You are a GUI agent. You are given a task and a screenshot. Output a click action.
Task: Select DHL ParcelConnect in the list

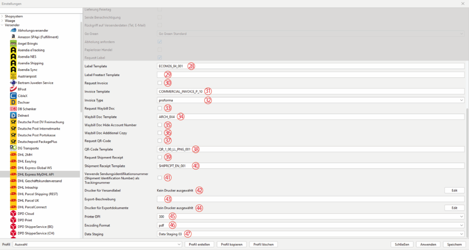[32, 207]
